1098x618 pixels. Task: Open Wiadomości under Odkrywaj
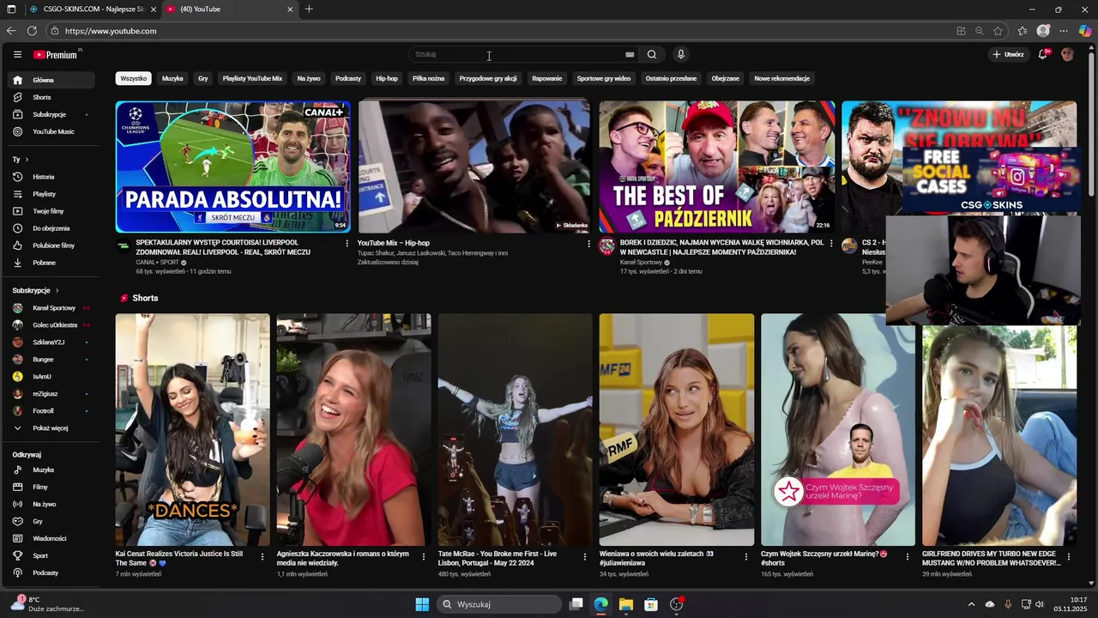pyautogui.click(x=51, y=538)
